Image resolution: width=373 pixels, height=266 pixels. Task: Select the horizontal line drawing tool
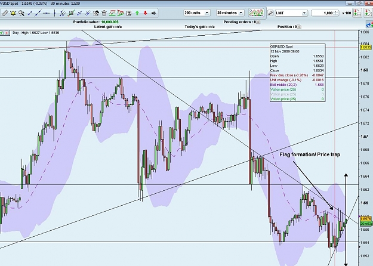point(47,13)
